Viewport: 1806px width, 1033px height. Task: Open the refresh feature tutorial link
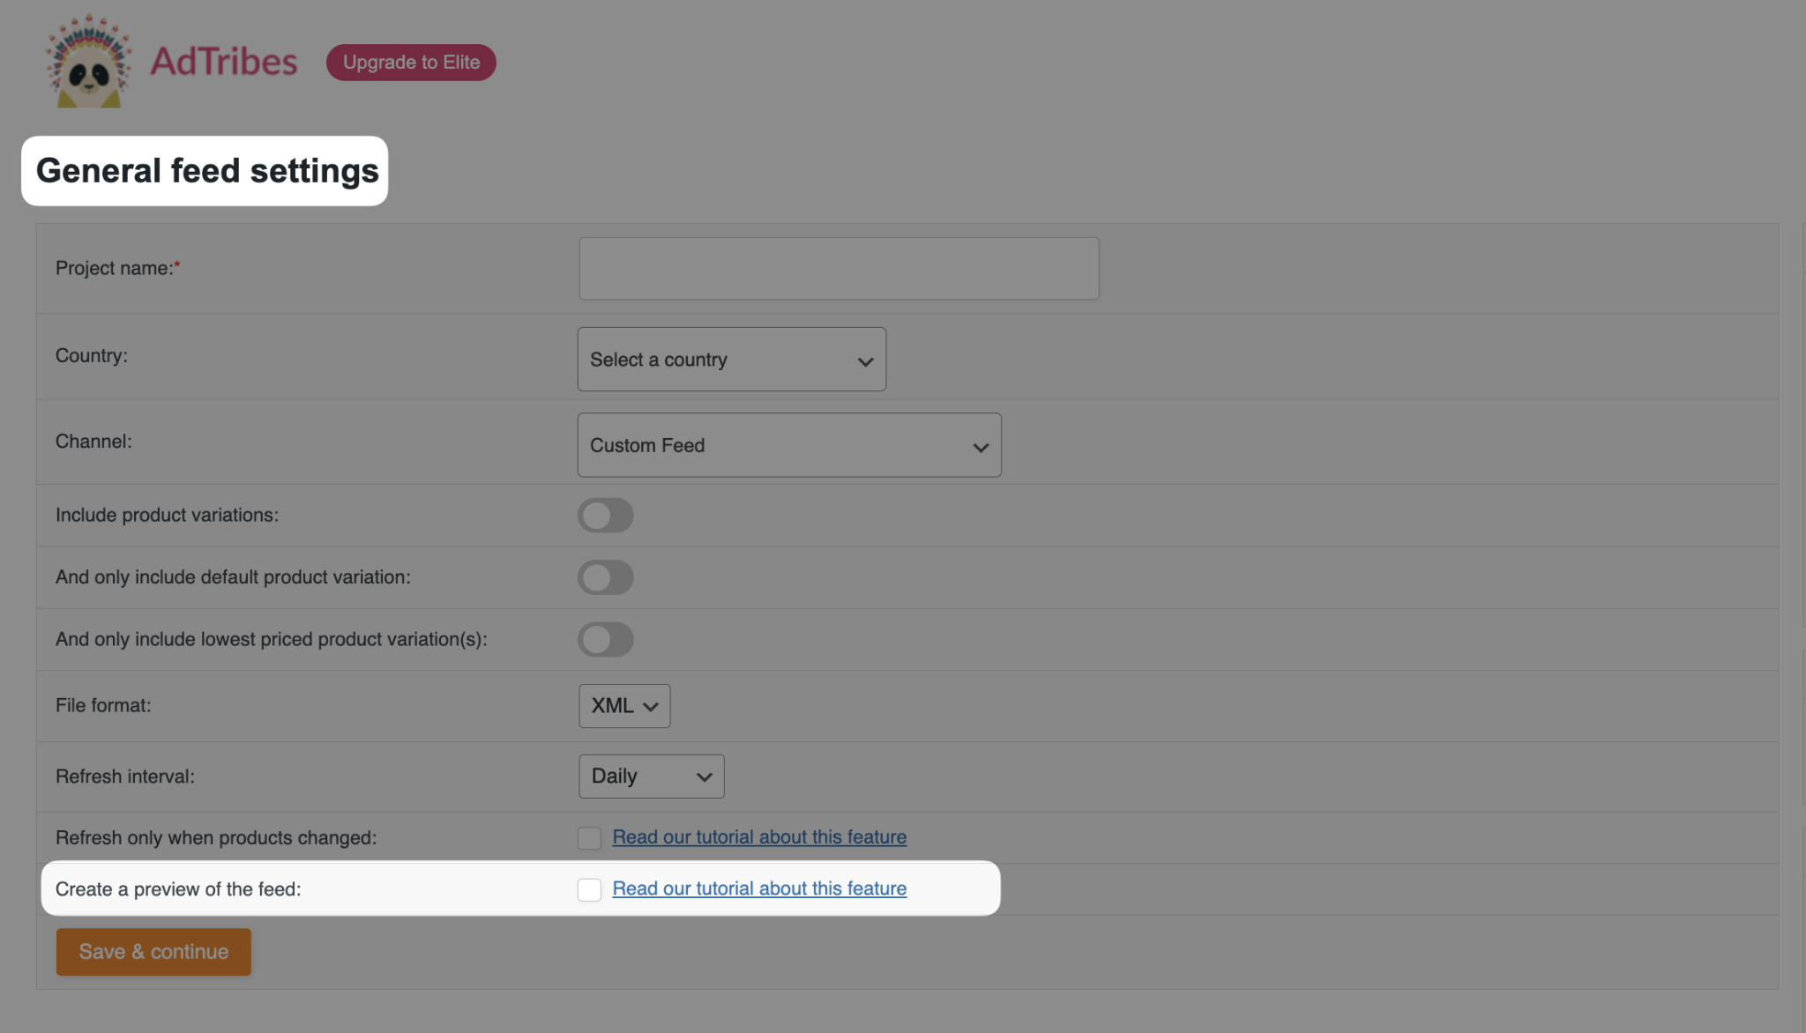coord(758,836)
